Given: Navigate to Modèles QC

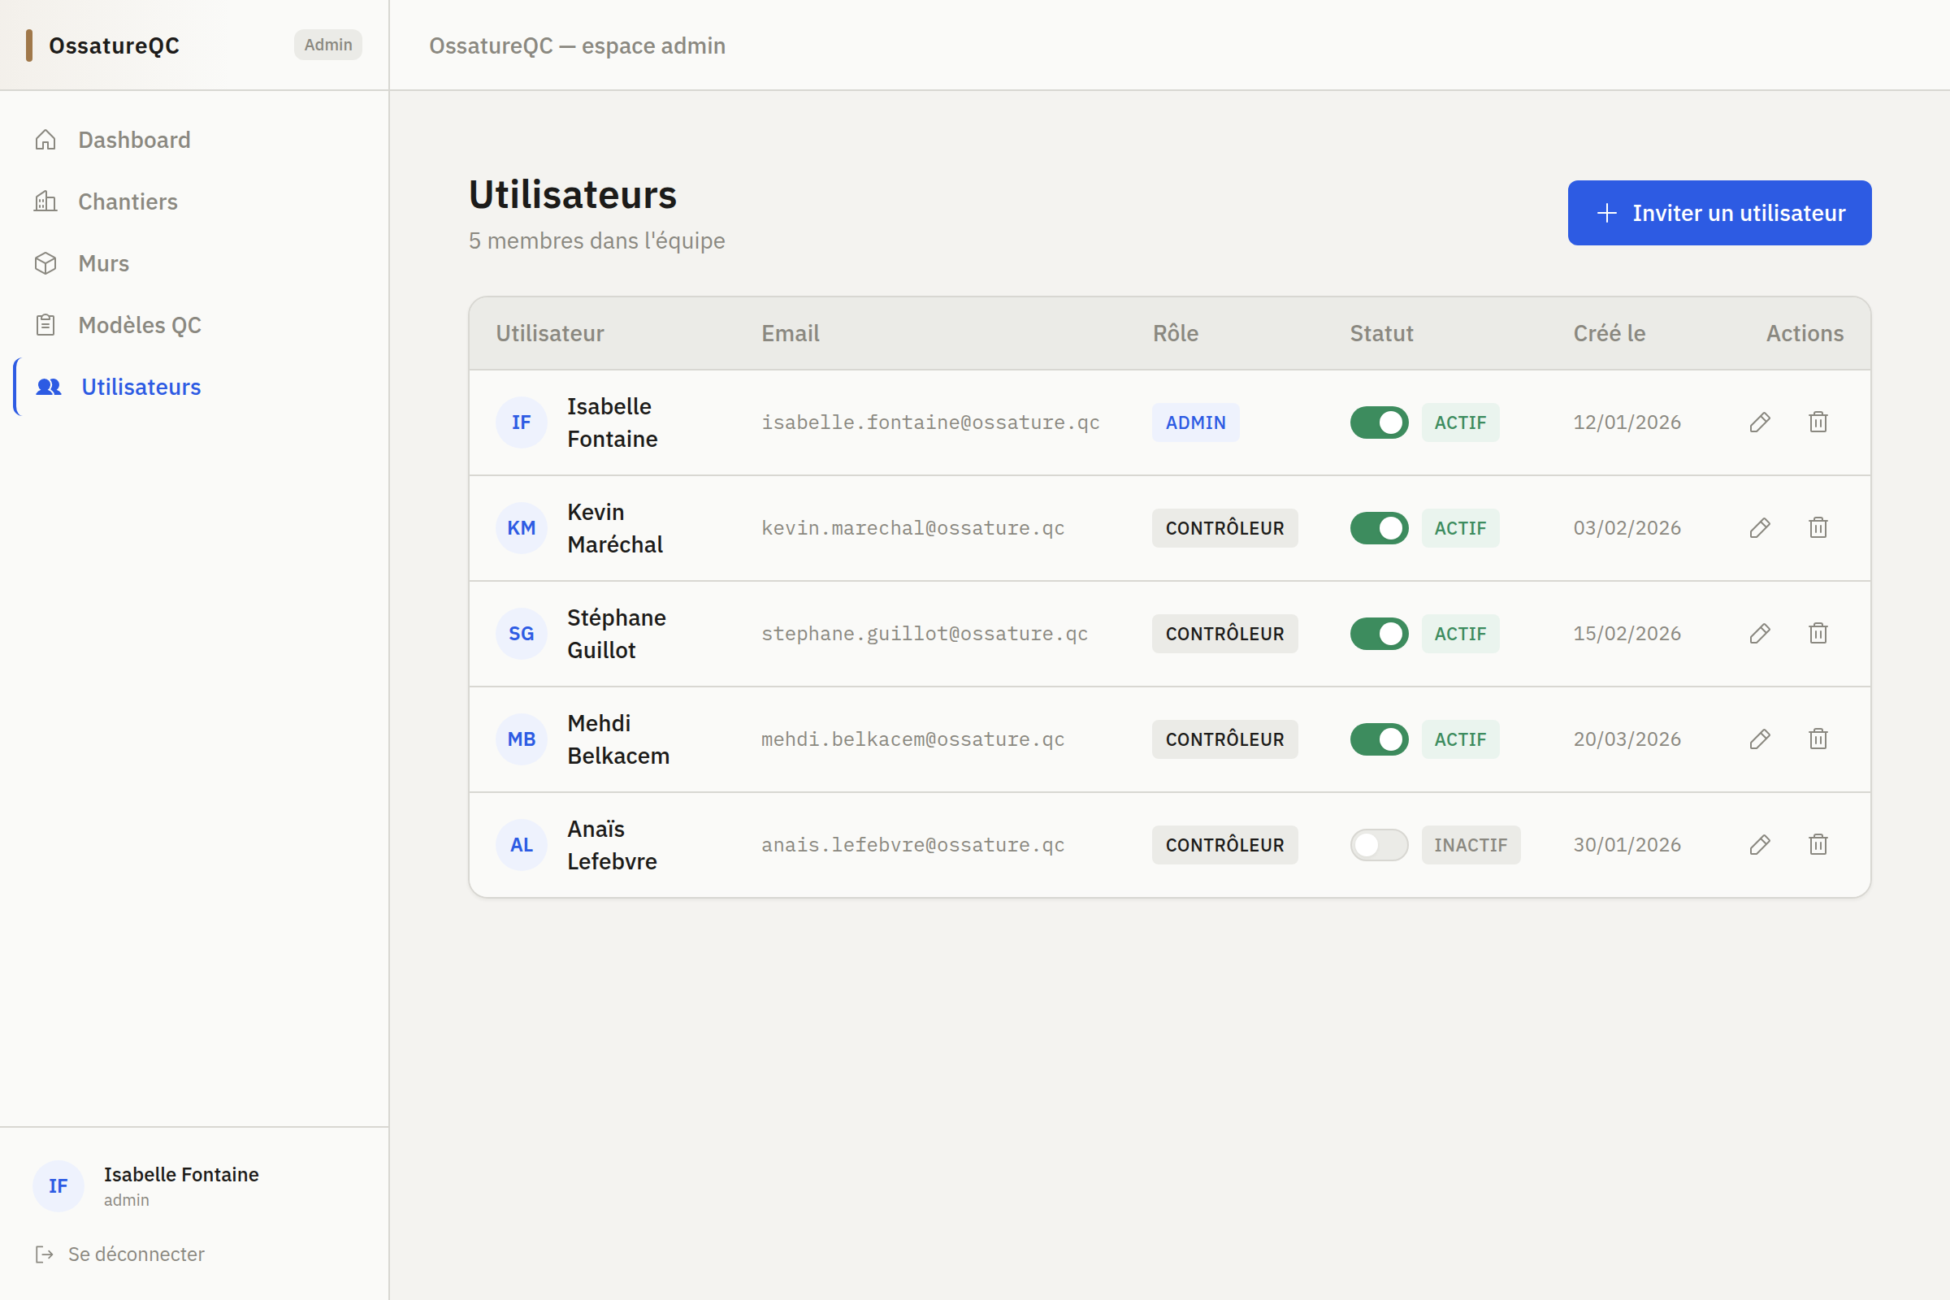Looking at the screenshot, I should [194, 325].
